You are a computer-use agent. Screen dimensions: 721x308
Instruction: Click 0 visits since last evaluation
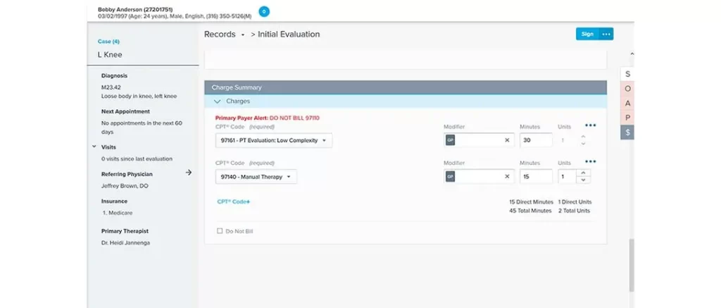click(137, 159)
